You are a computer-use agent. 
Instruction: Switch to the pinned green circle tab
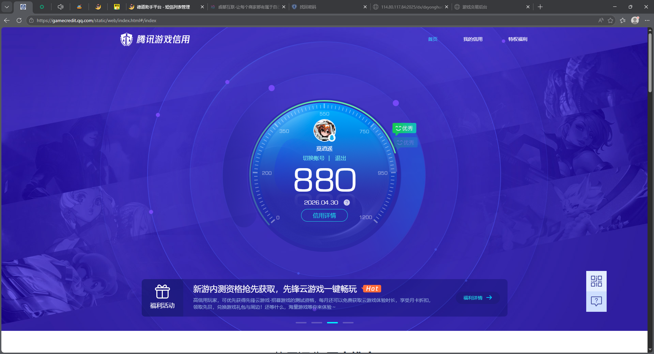point(42,7)
